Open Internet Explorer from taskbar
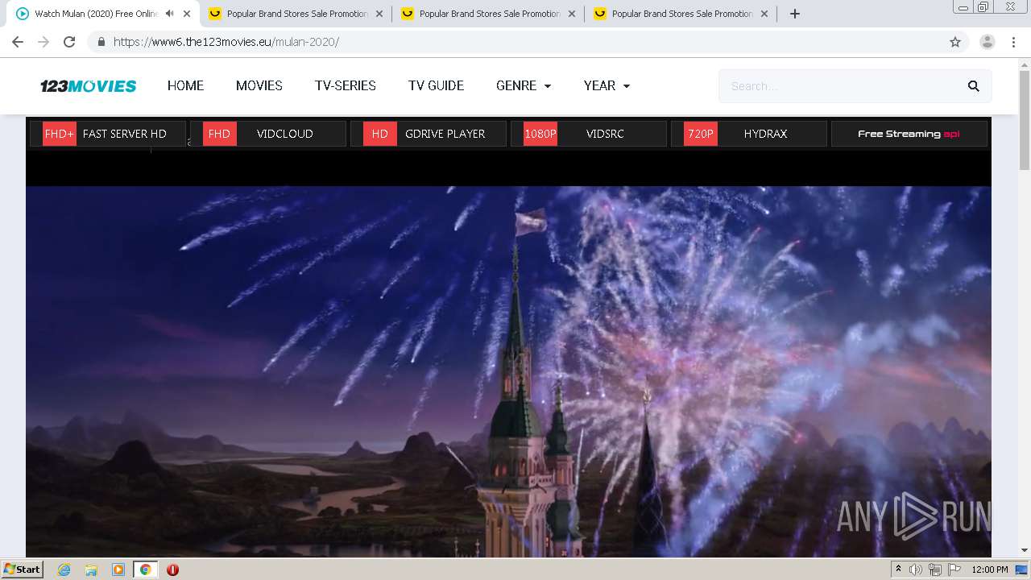This screenshot has height=580, width=1031. pos(64,570)
